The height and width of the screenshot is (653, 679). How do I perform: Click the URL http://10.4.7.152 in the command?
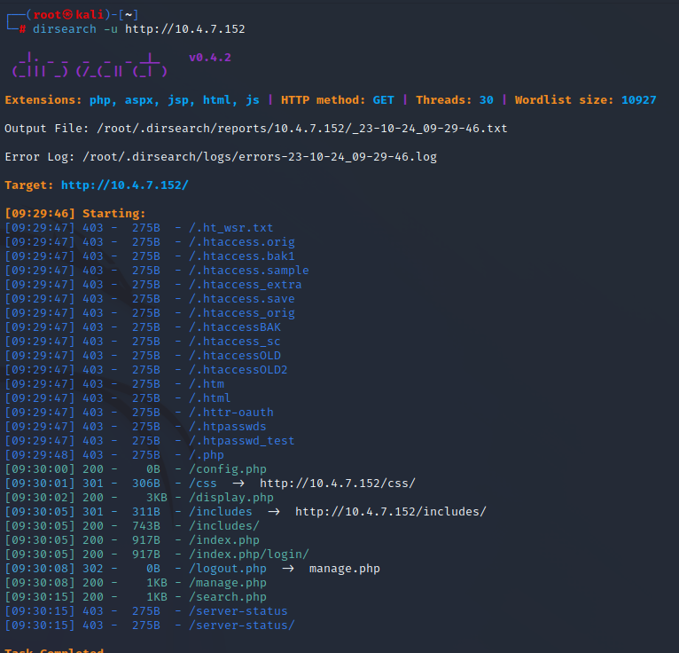(185, 29)
